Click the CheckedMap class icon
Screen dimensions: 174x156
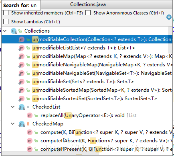coord(22,124)
